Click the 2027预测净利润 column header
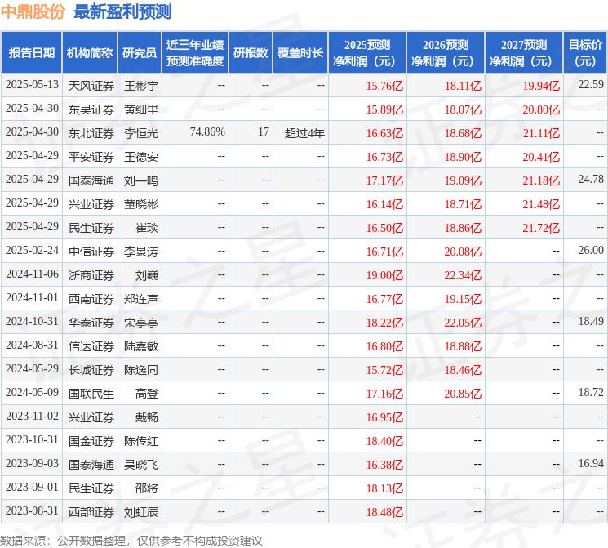 (x=524, y=53)
